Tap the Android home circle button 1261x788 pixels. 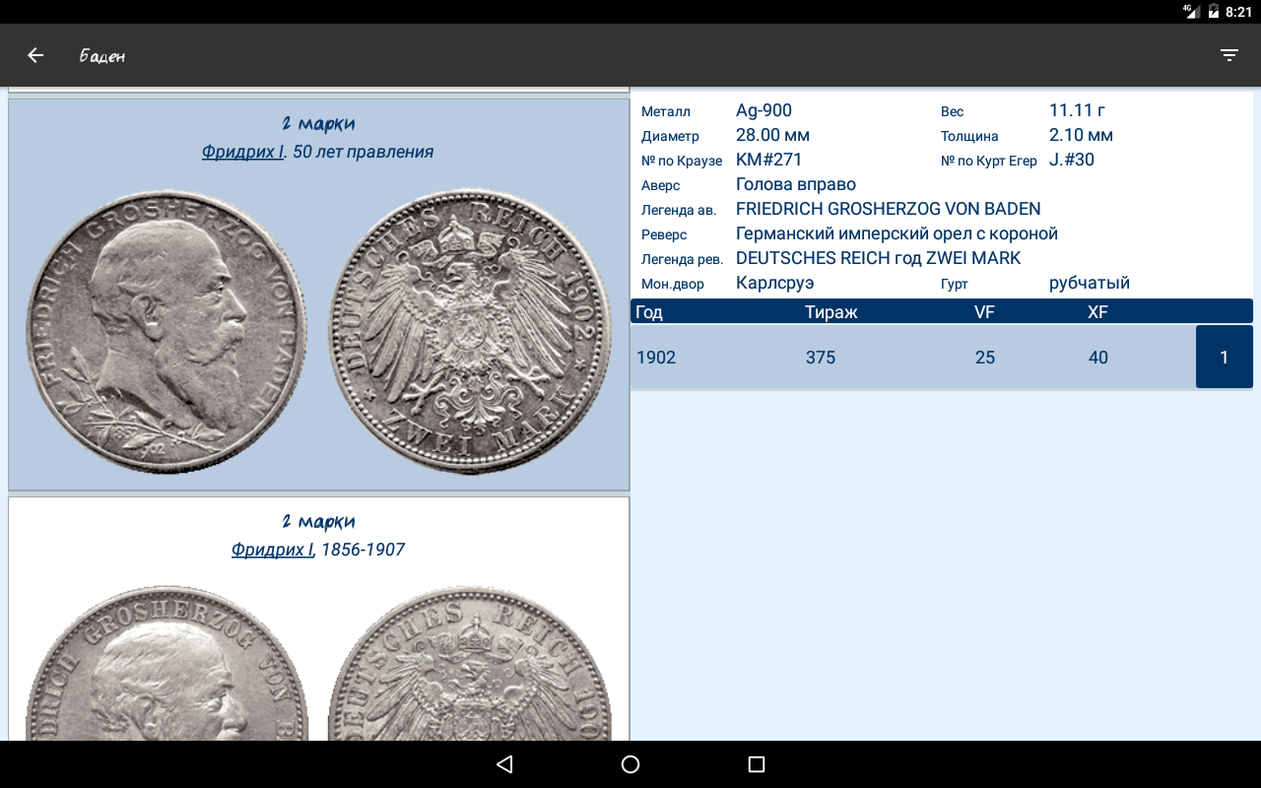[x=630, y=764]
